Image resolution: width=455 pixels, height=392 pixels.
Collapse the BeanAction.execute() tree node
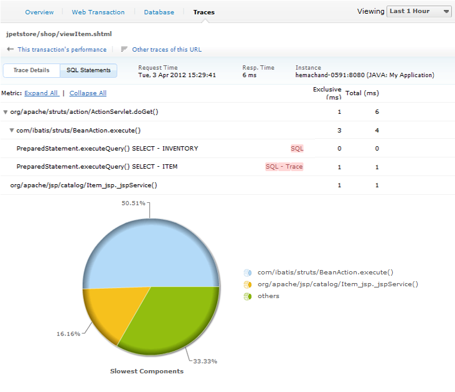(x=12, y=130)
